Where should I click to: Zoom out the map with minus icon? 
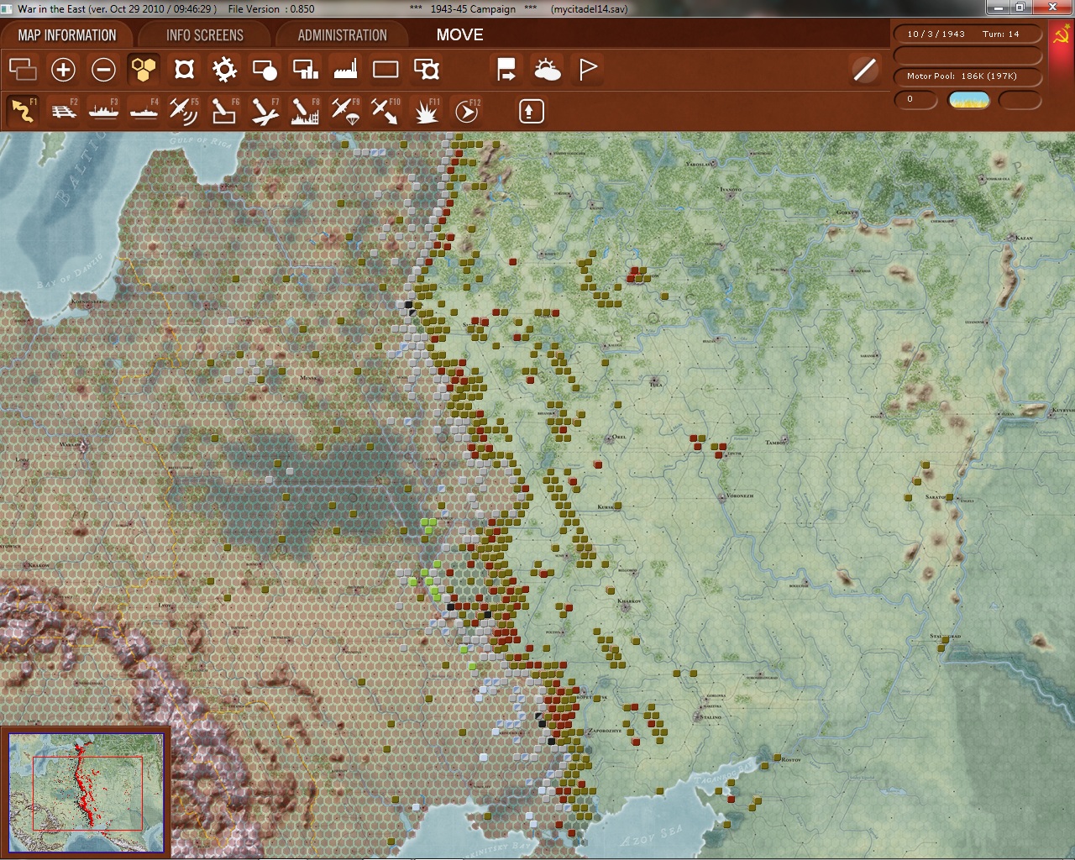point(103,70)
